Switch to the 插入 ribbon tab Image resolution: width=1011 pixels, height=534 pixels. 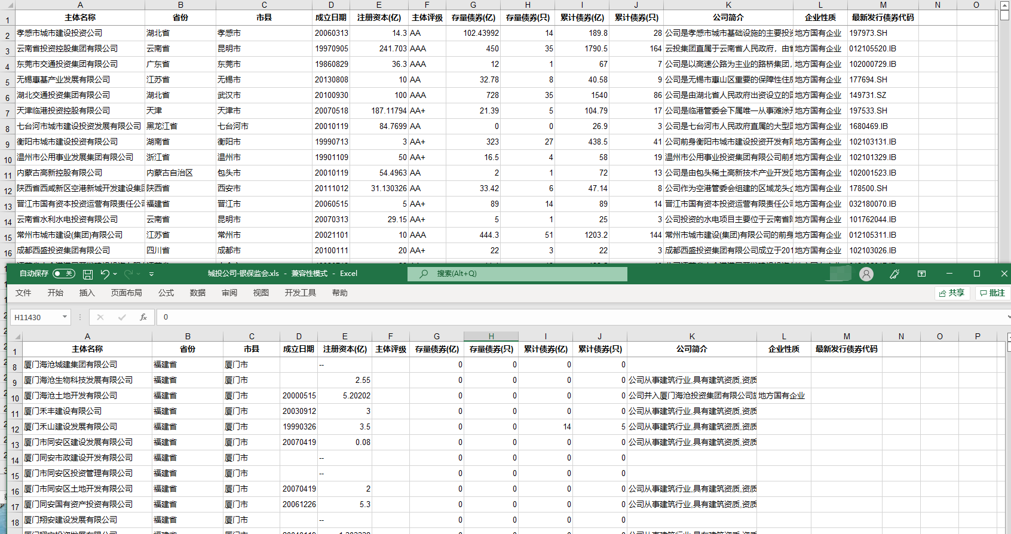tap(87, 293)
